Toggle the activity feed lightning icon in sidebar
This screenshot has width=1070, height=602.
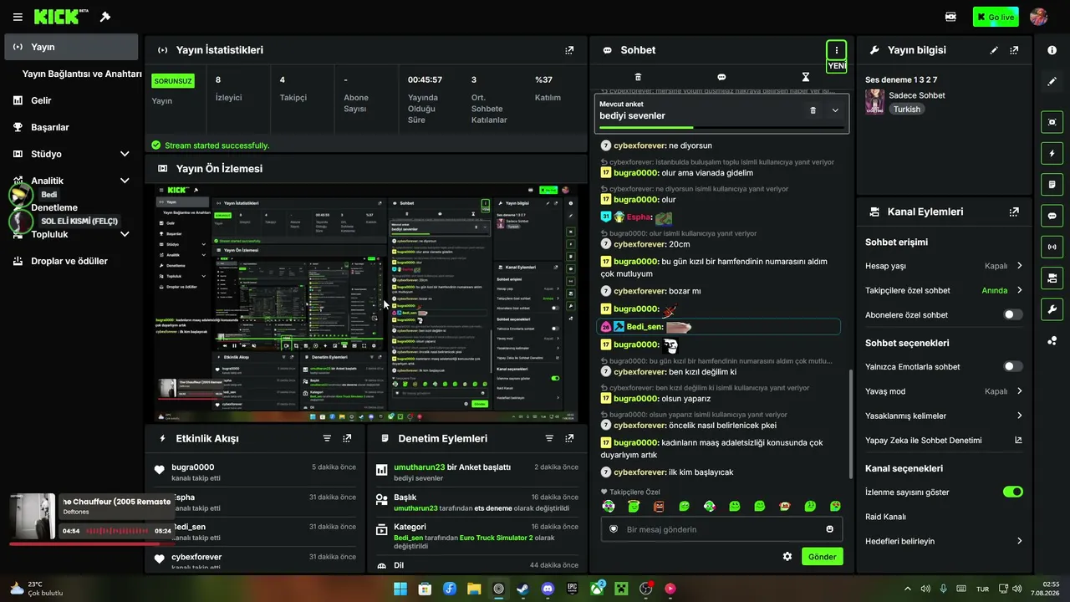point(1052,153)
